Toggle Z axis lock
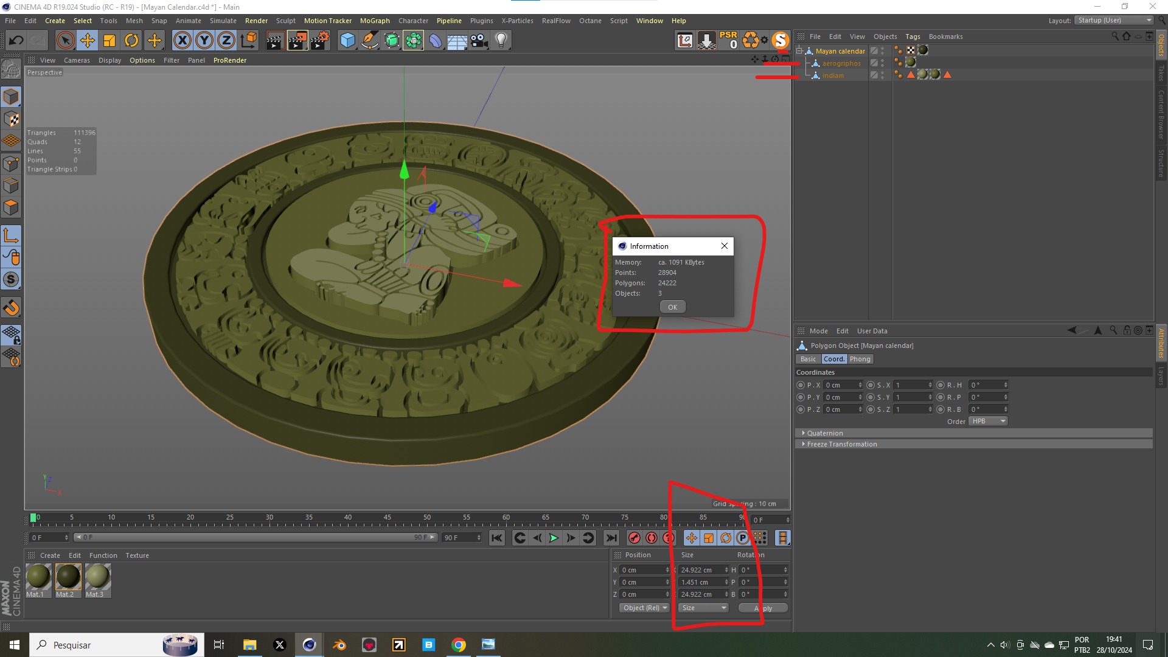 [226, 41]
